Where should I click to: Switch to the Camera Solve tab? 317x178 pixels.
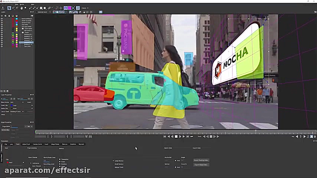[37, 144]
